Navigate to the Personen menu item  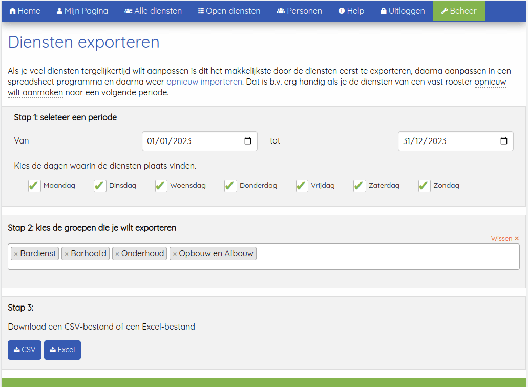point(299,10)
